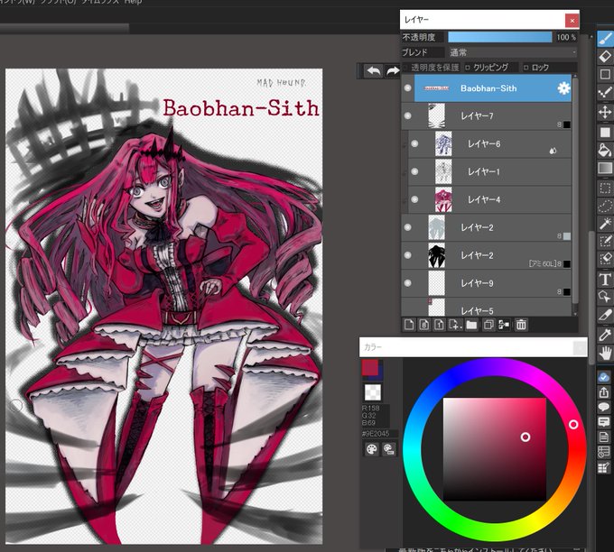Select the Magic Wand tool
Viewport: 614px width, 552px height.
[605, 224]
